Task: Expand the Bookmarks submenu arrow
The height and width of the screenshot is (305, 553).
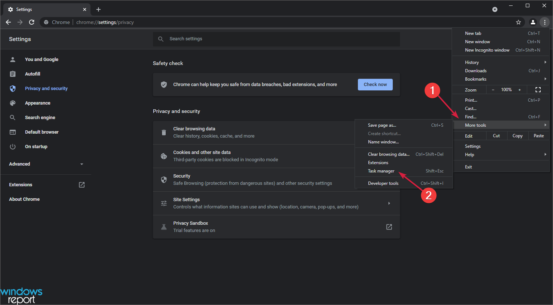Action: coord(545,79)
